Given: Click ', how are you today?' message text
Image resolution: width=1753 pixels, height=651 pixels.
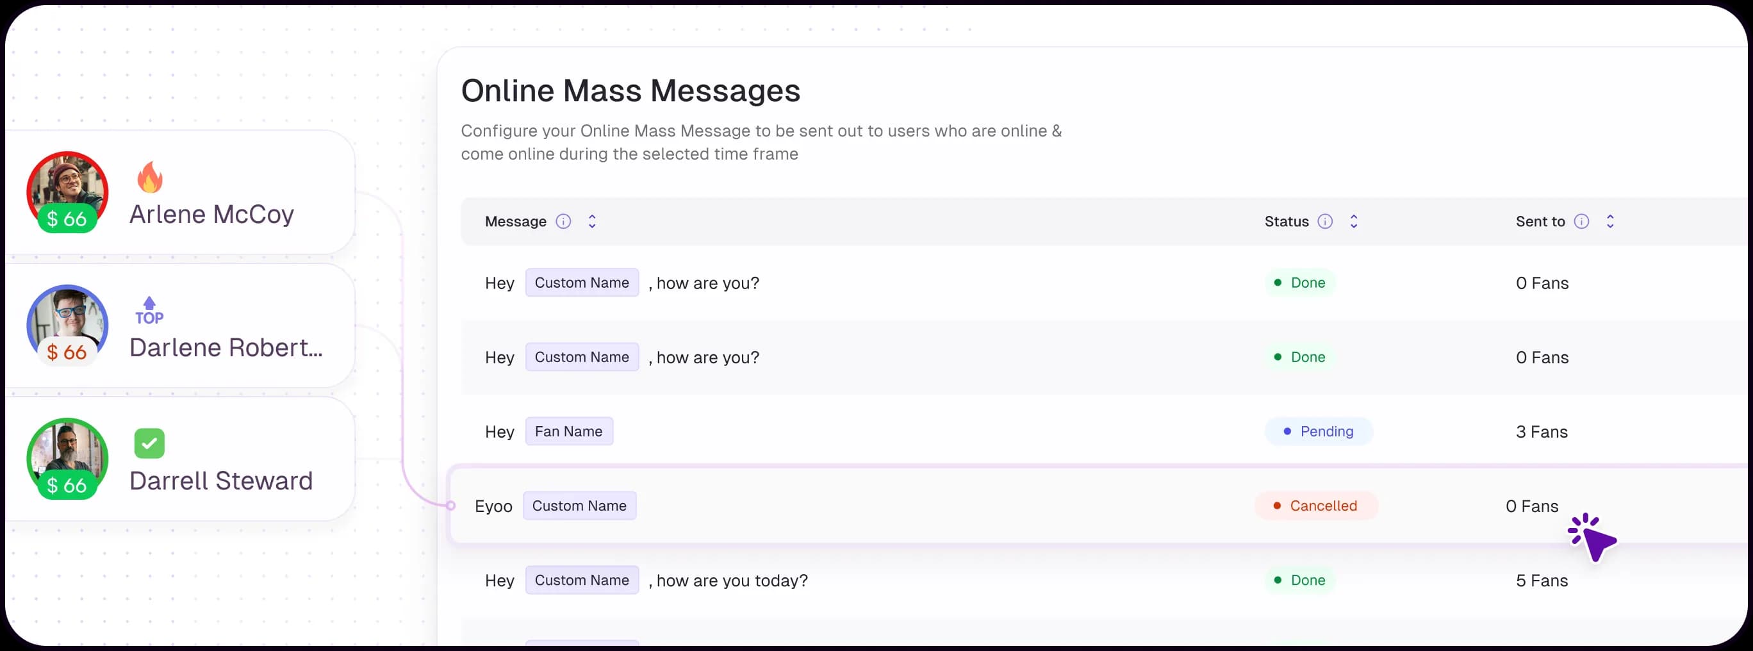Looking at the screenshot, I should pos(727,581).
